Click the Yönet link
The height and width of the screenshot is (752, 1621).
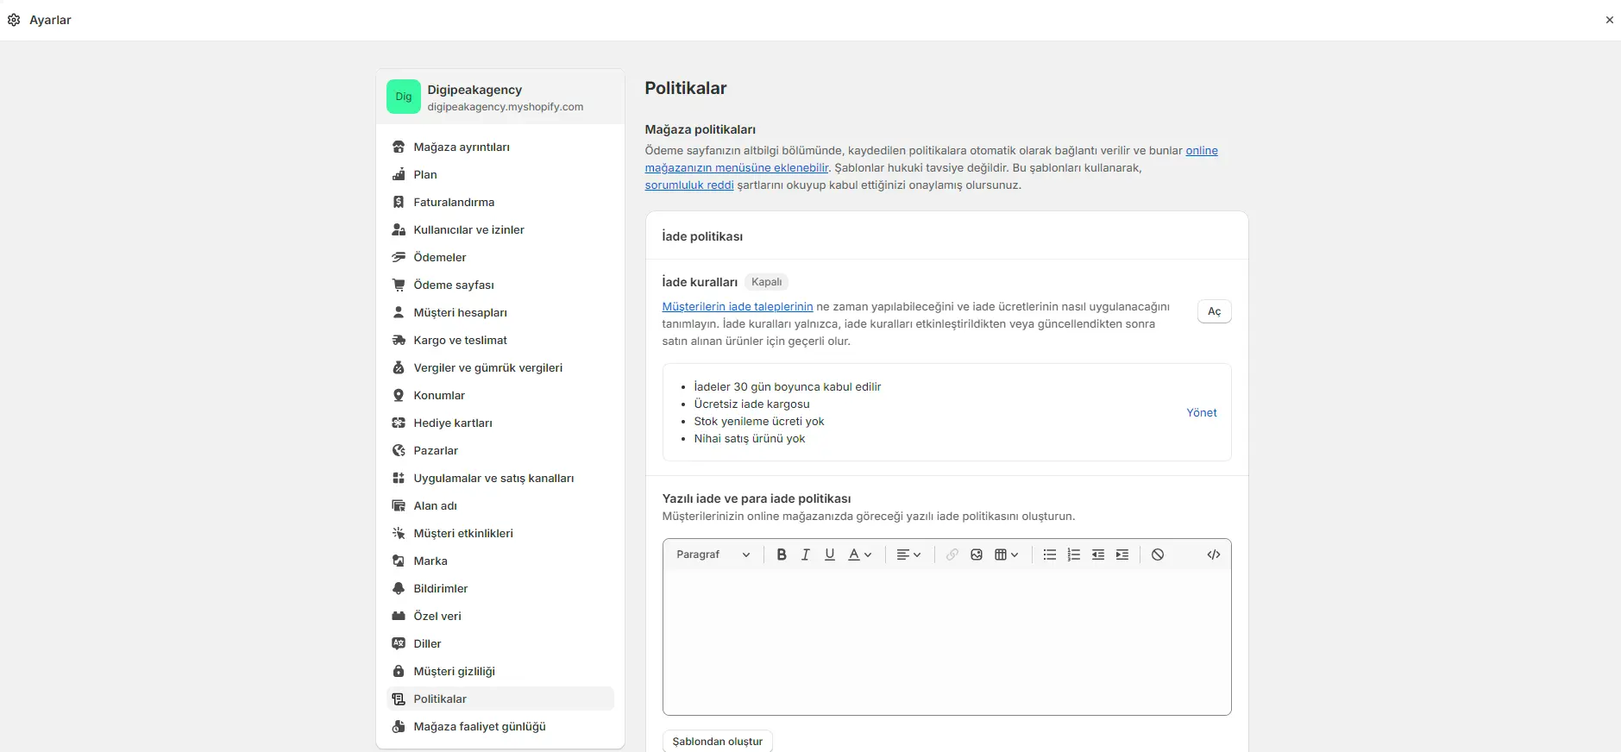click(1202, 412)
